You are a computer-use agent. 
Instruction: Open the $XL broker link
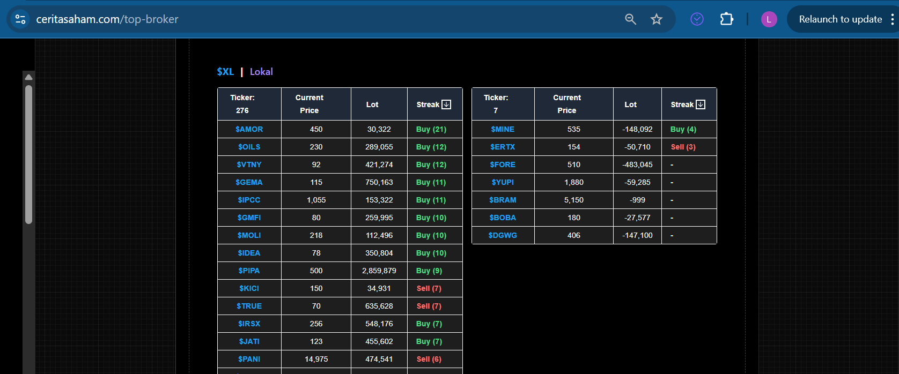pyautogui.click(x=225, y=72)
